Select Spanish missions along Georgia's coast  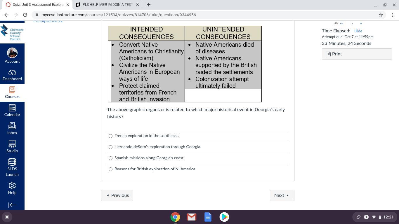pyautogui.click(x=110, y=158)
